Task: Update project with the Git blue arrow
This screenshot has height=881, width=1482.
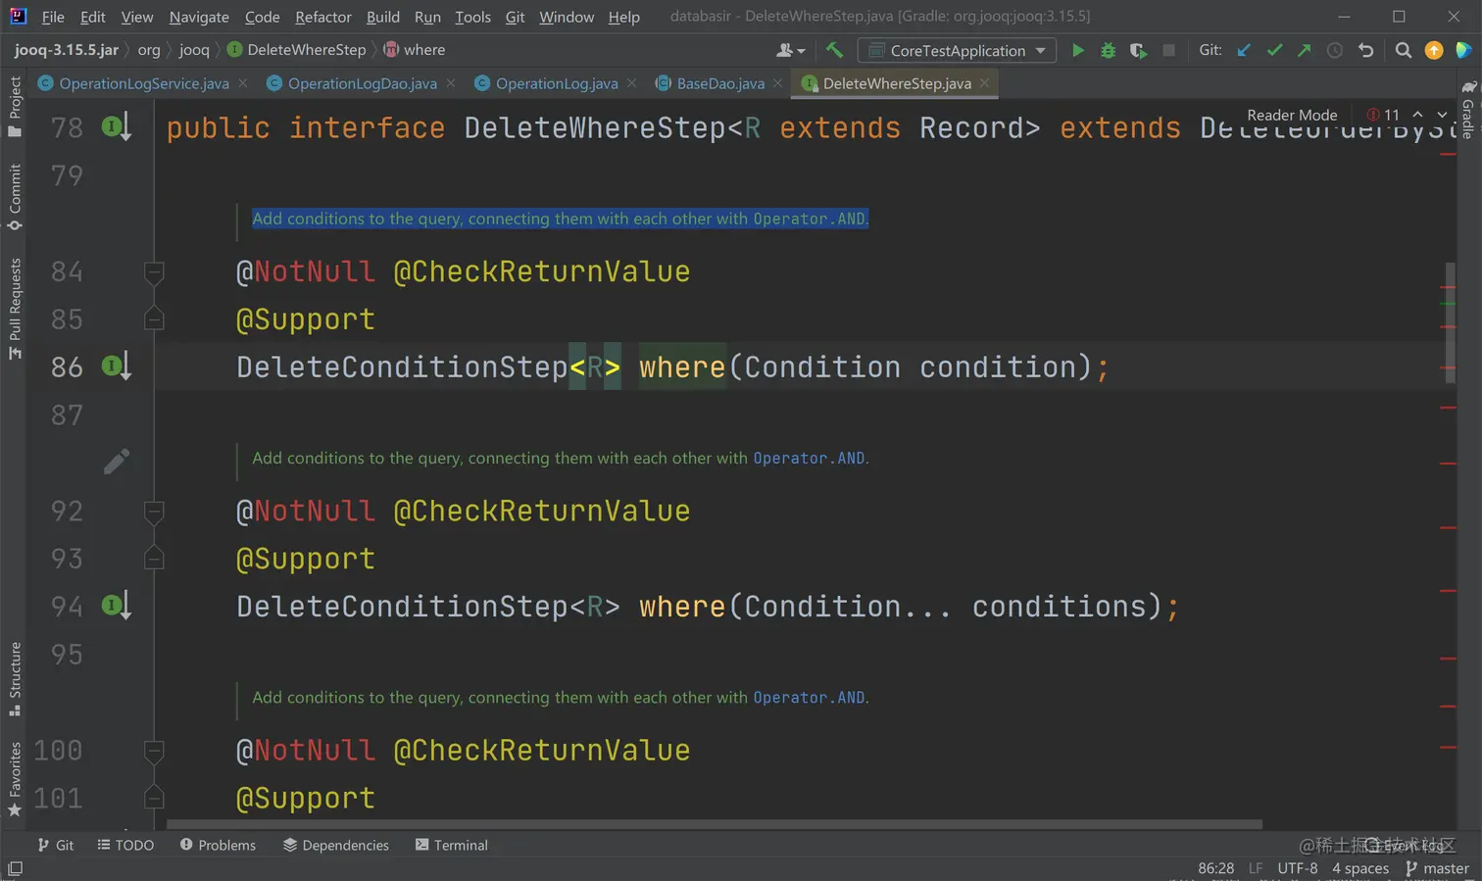Action: tap(1244, 50)
